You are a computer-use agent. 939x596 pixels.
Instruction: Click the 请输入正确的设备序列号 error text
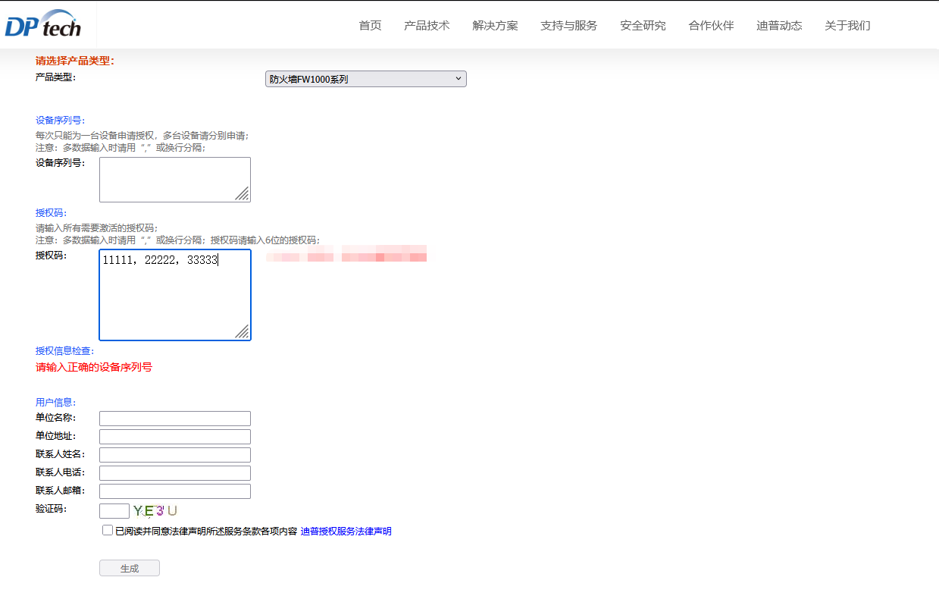click(x=94, y=367)
